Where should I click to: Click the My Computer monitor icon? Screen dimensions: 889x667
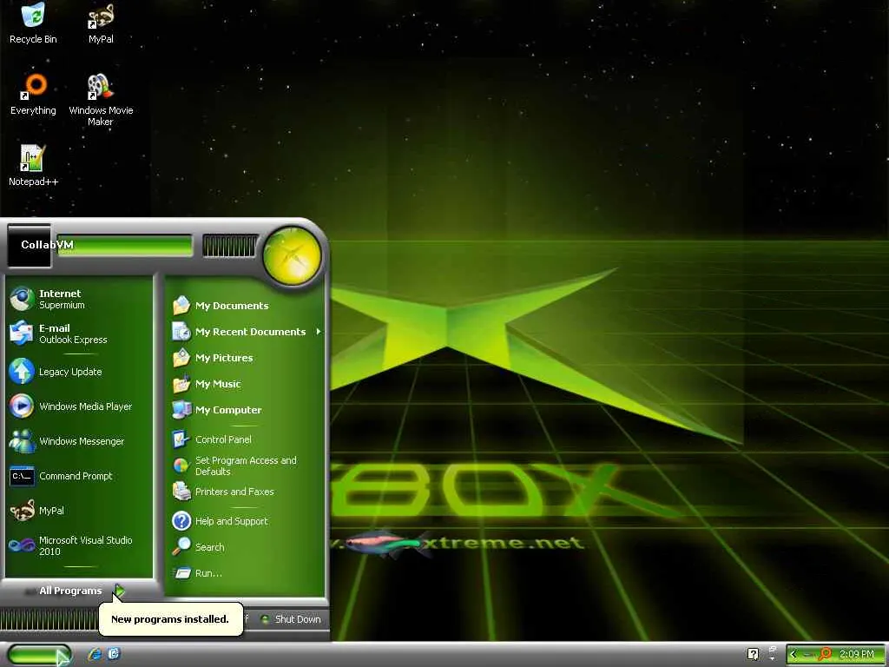181,410
